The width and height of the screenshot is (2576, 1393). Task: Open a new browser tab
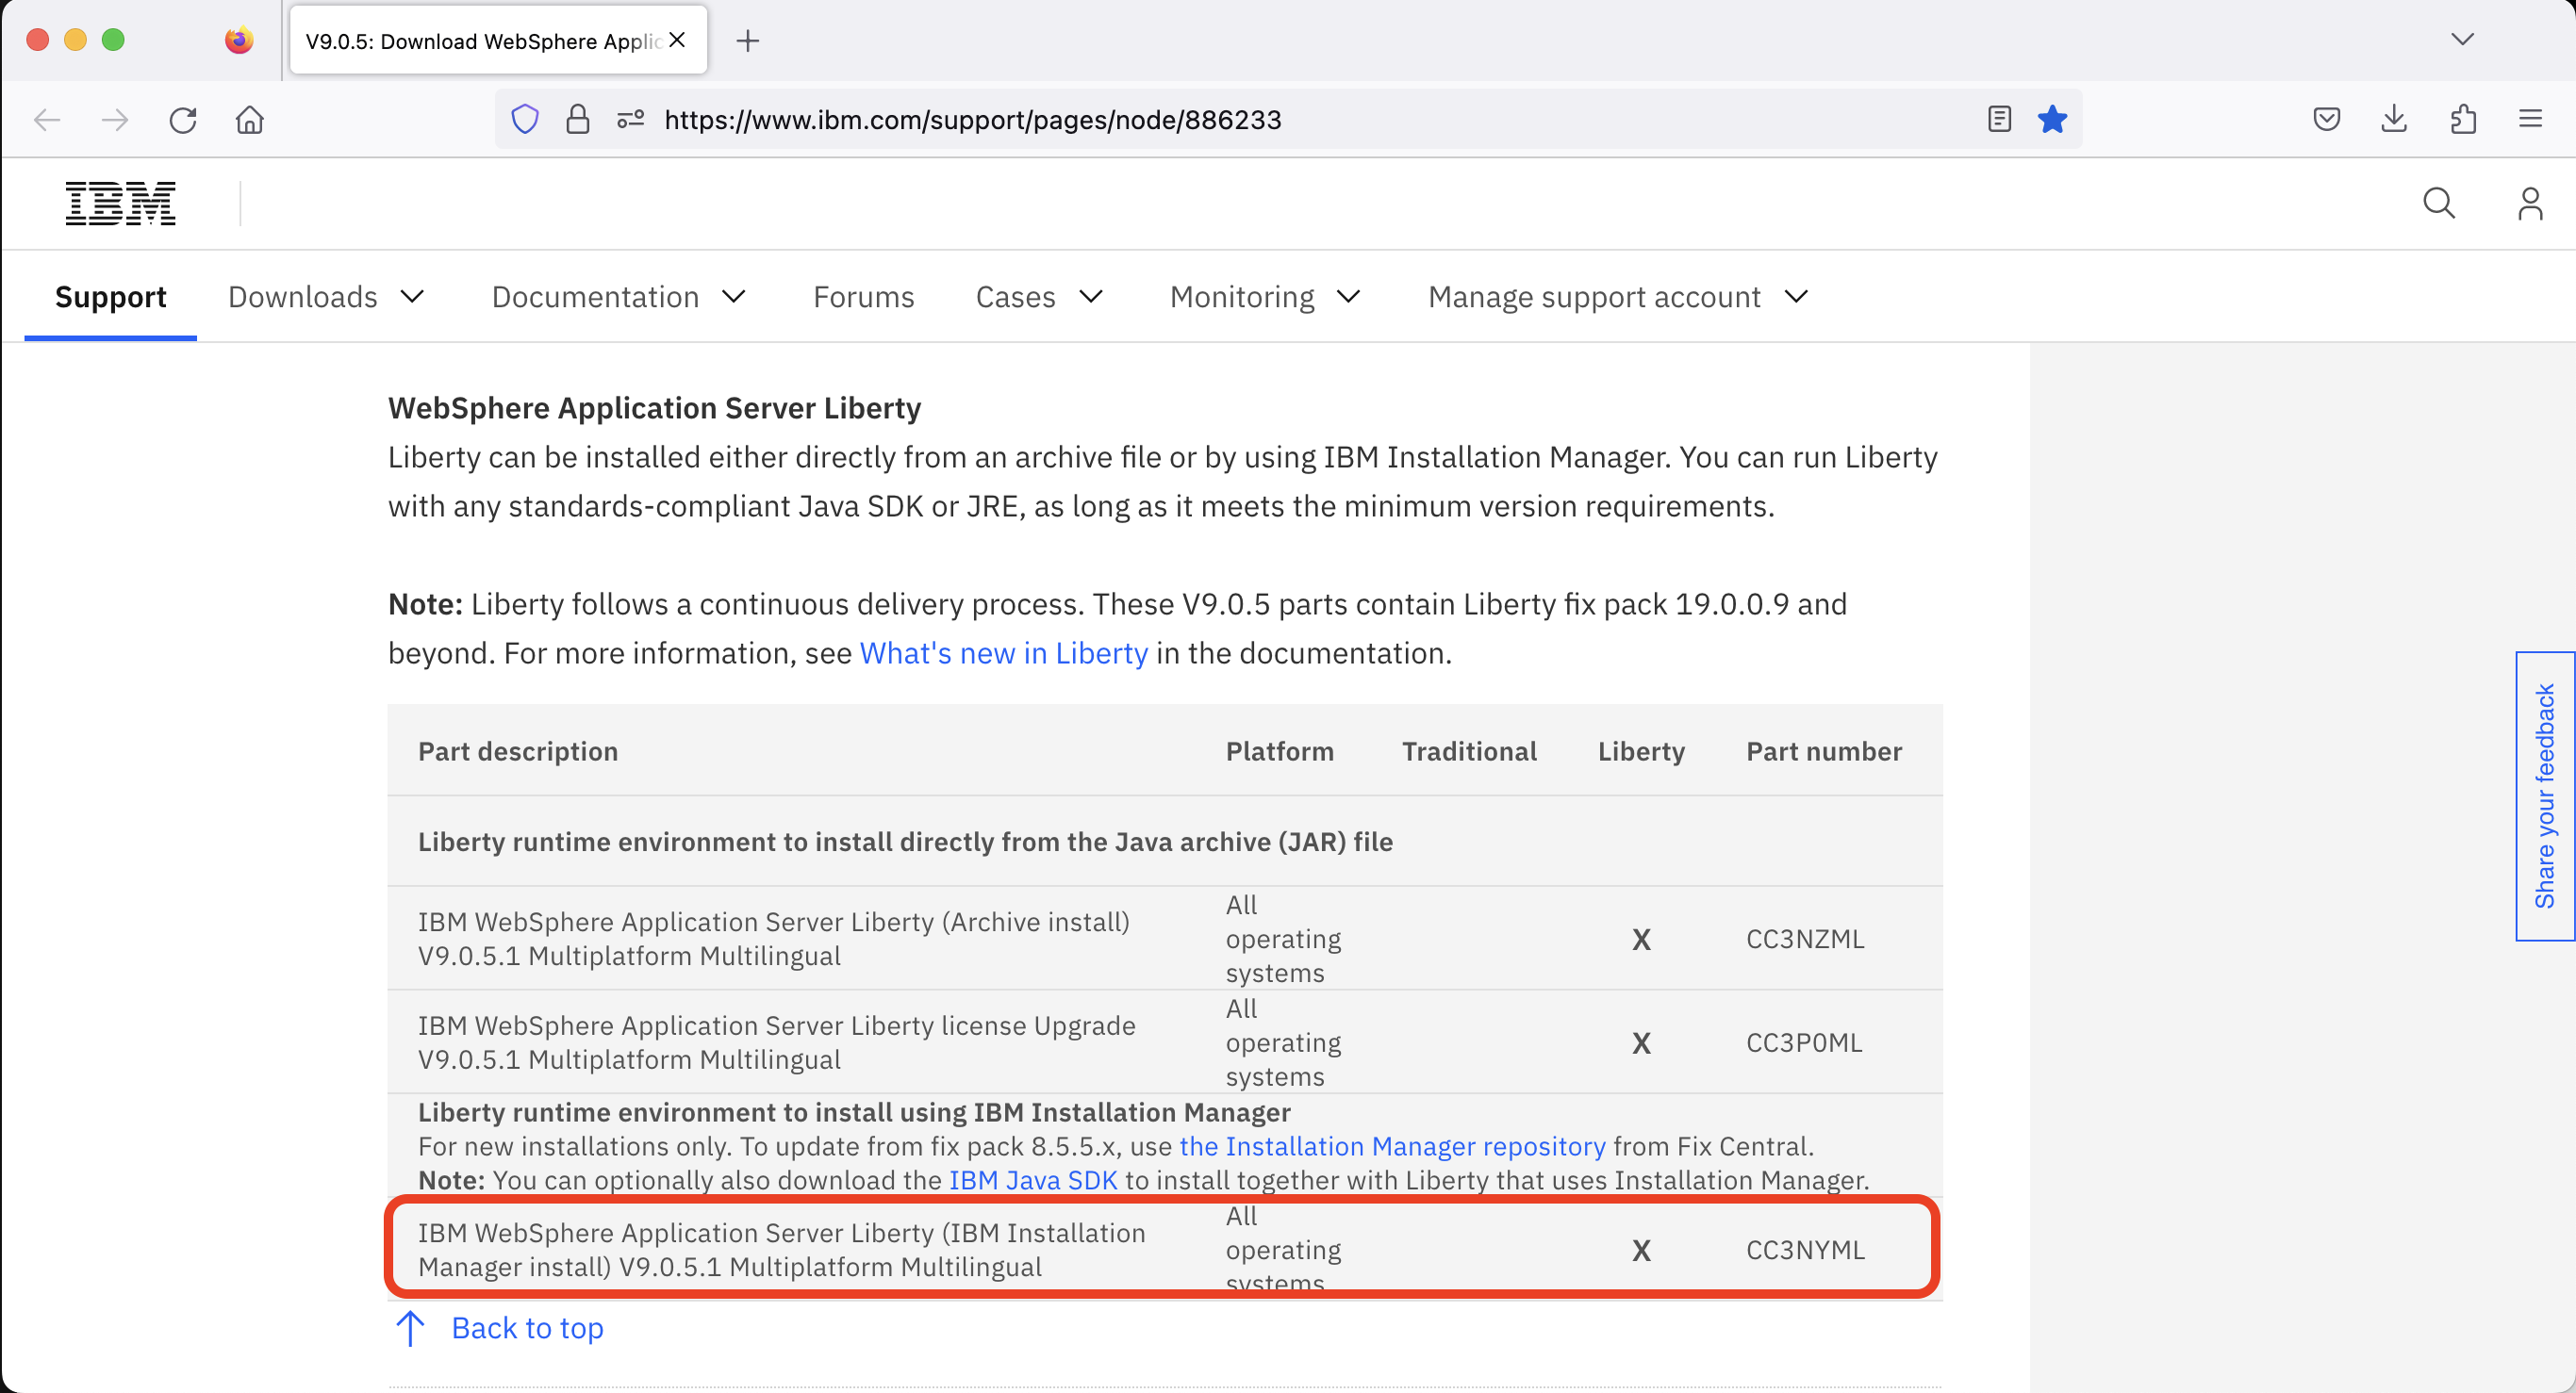[748, 41]
